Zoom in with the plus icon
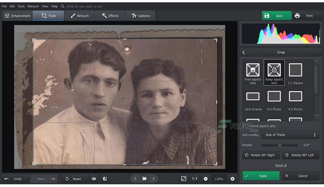 pyautogui.click(x=233, y=179)
